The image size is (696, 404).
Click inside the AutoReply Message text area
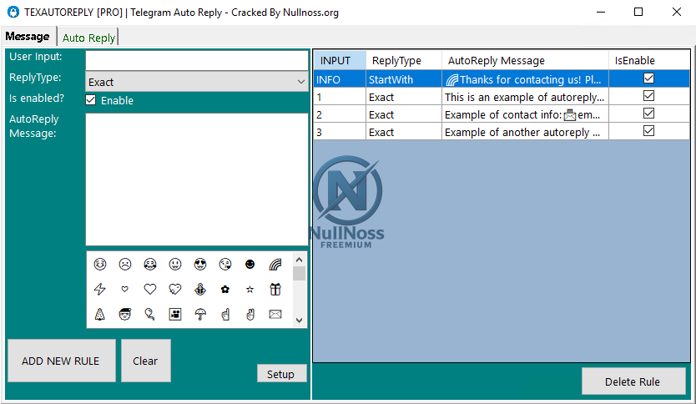pyautogui.click(x=197, y=179)
